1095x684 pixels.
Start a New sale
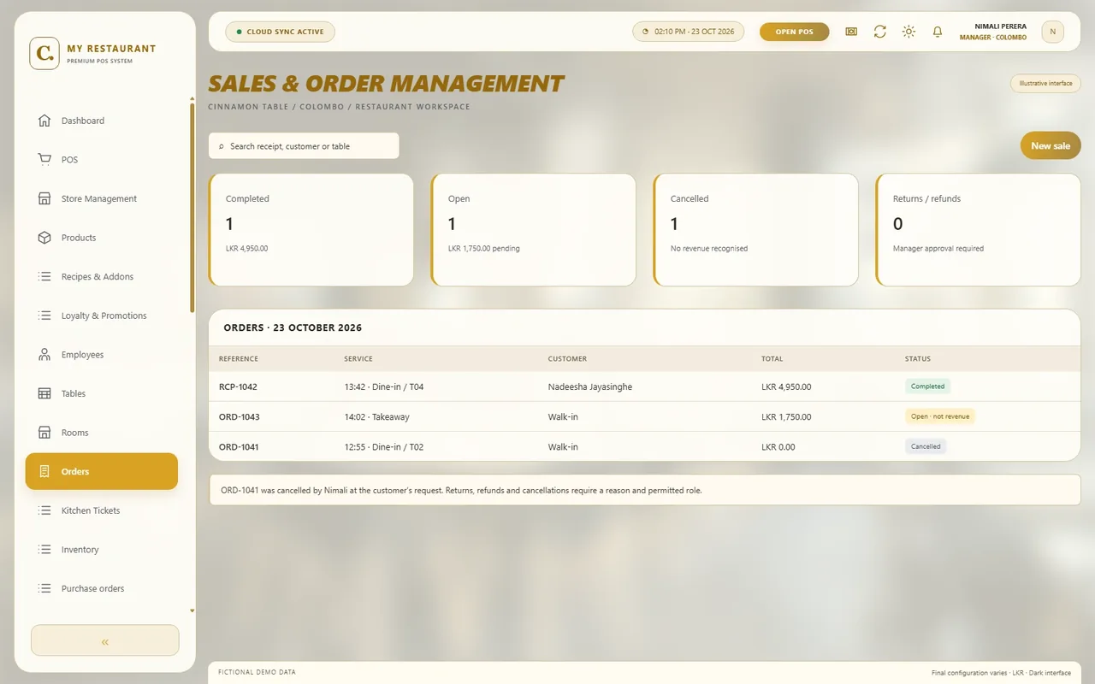pos(1051,145)
